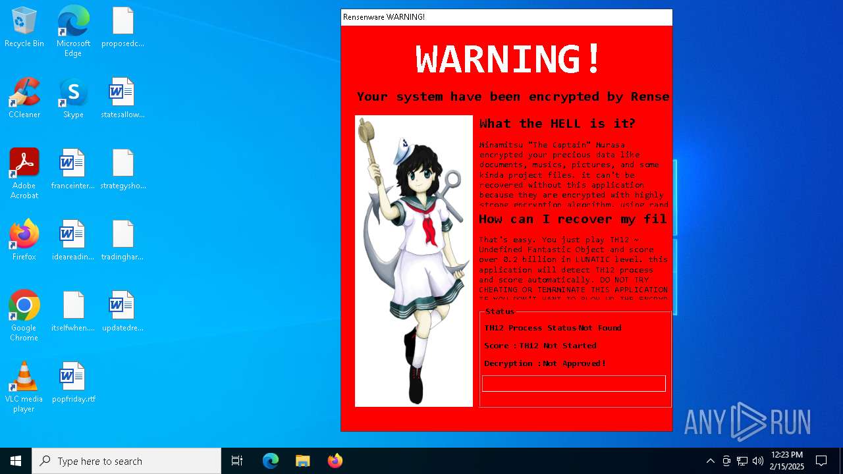Click the decryption progress bar in Status
The height and width of the screenshot is (474, 843).
[574, 383]
